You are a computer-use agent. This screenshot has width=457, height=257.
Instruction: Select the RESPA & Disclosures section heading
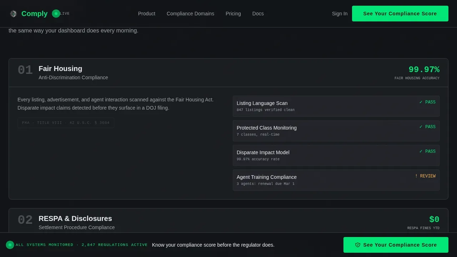(75, 218)
